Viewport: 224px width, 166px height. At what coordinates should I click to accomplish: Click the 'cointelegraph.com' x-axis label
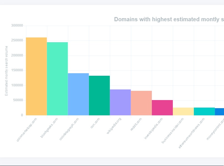point(69,129)
